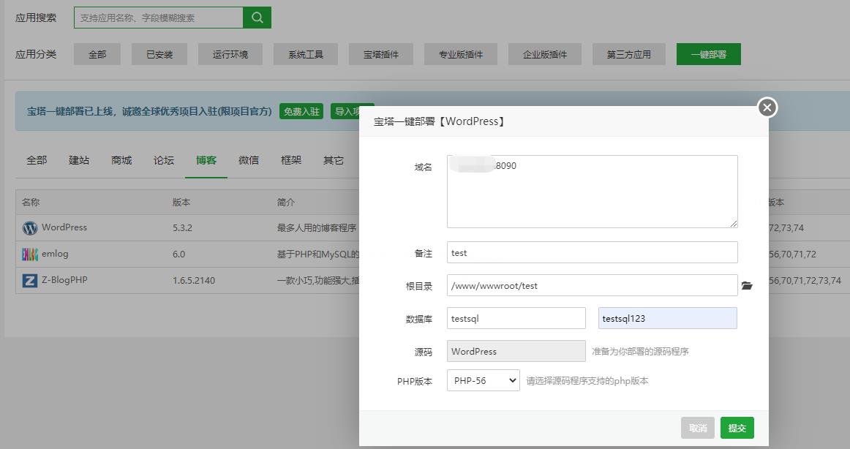Click the emlog row name
Screen dimensions: 850x449
click(x=55, y=254)
